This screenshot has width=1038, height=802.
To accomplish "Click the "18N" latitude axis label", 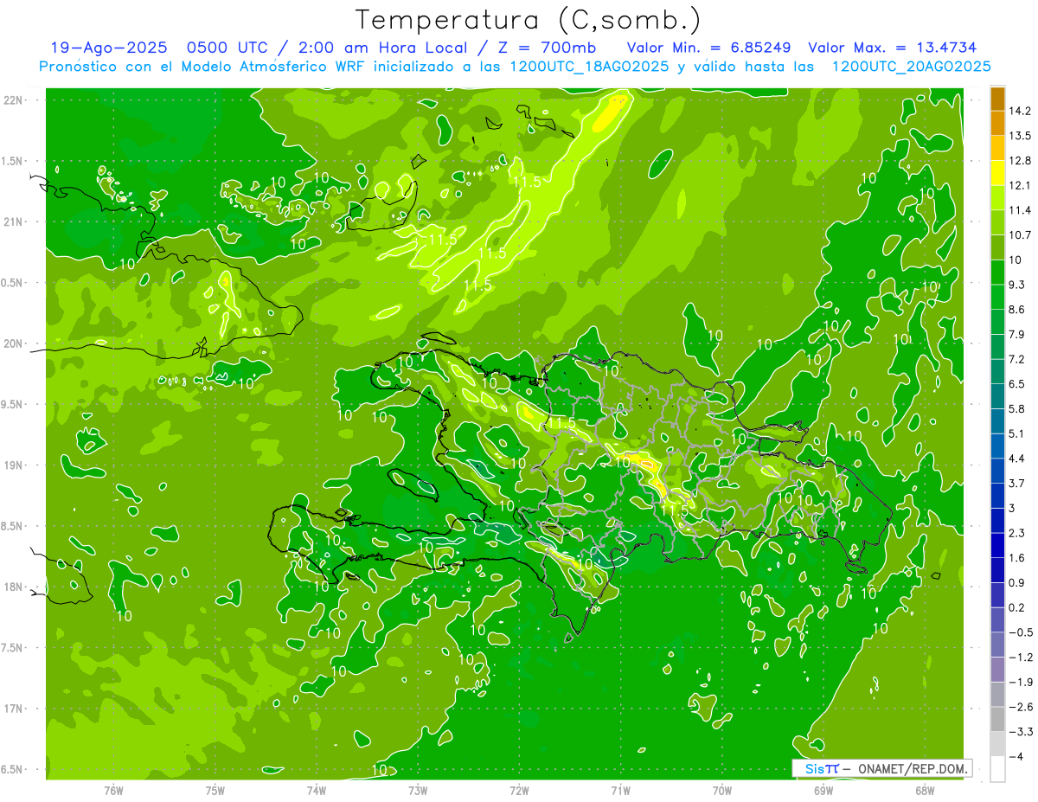I will point(14,587).
